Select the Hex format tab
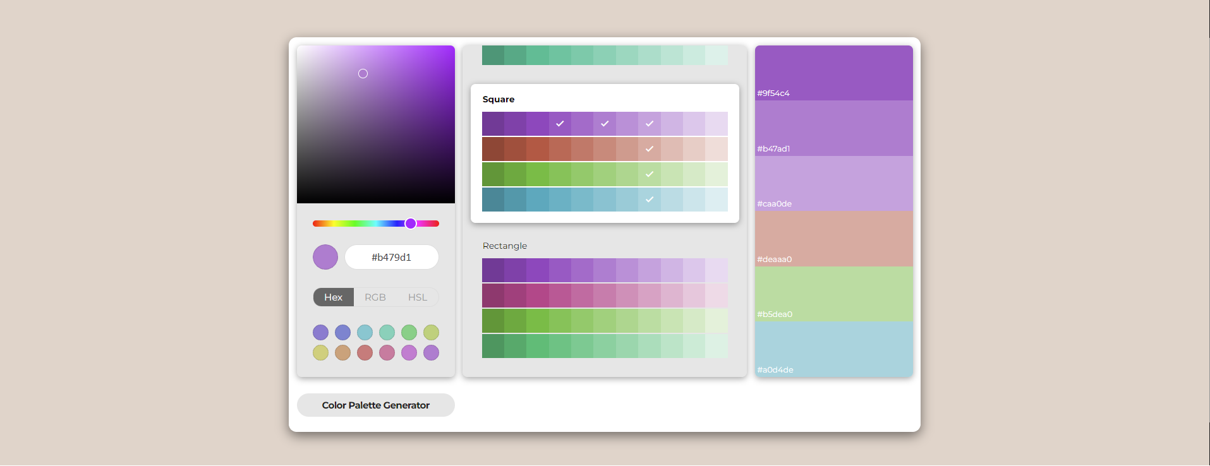This screenshot has height=466, width=1210. pyautogui.click(x=334, y=297)
